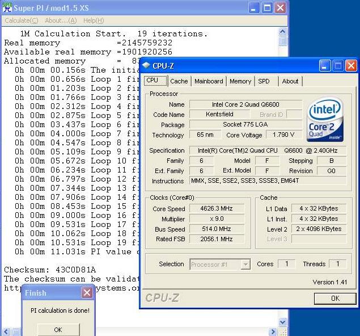Click the Package value Socket 775 LGA

[x=245, y=124]
